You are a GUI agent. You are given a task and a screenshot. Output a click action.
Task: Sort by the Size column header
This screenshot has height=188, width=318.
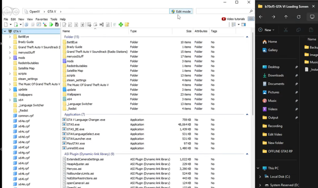pos(189,31)
